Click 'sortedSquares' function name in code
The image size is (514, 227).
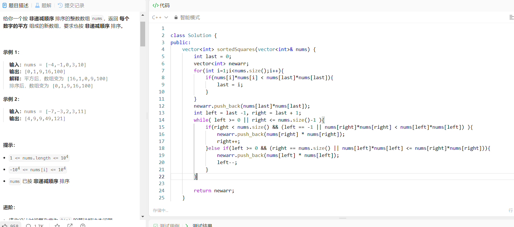[x=236, y=49]
